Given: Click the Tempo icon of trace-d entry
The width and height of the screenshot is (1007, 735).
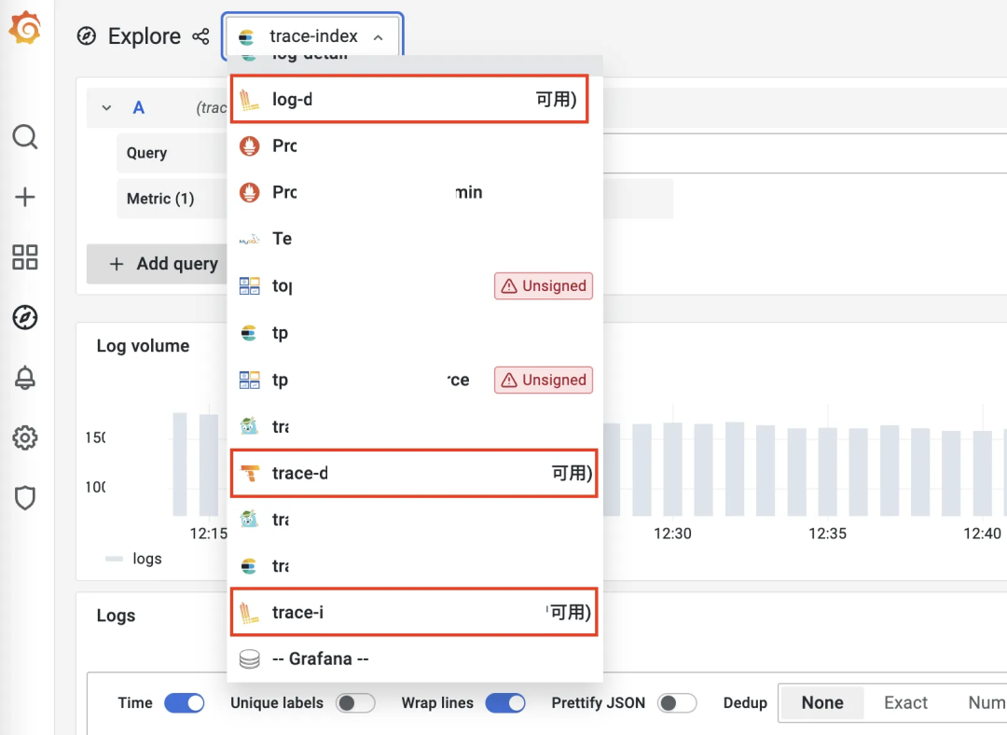Looking at the screenshot, I should pos(249,474).
